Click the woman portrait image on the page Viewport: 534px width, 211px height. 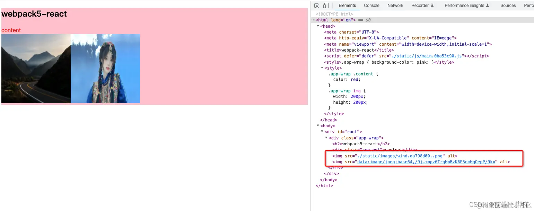coord(105,68)
